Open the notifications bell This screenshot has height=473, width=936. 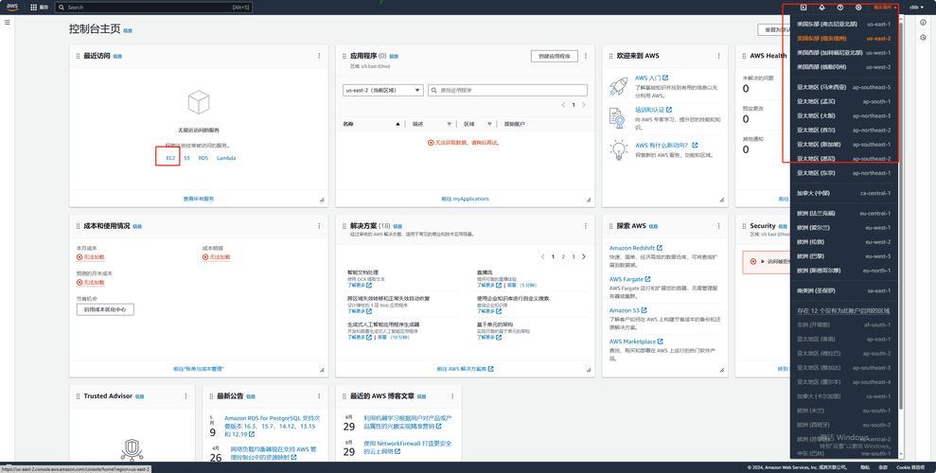[x=821, y=7]
